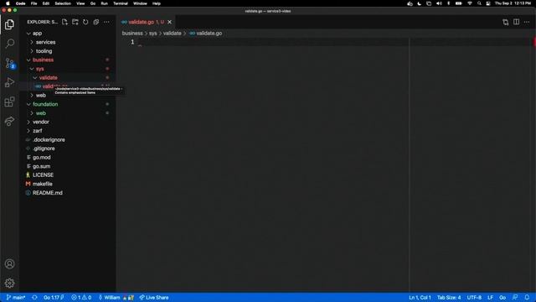536x302 pixels.
Task: Open macOS Spotlight search icon
Action: pyautogui.click(x=479, y=3)
